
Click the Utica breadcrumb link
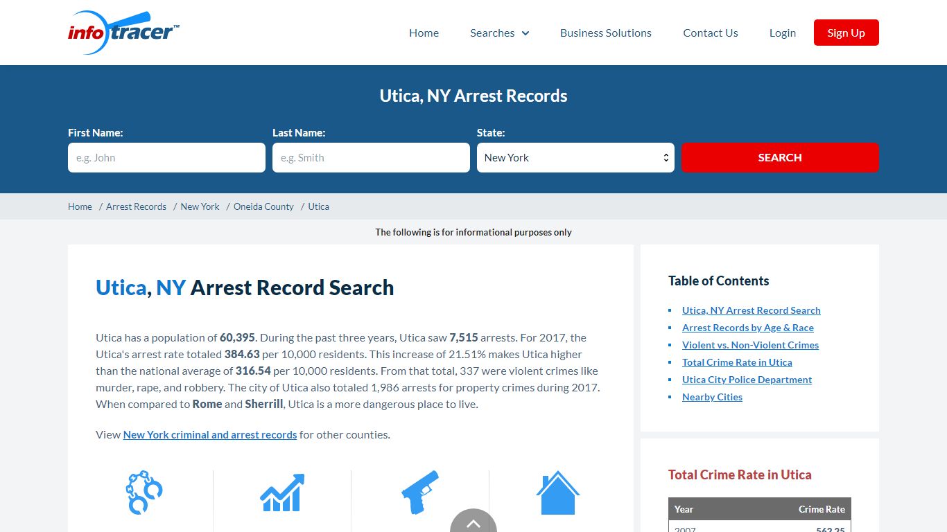(319, 206)
